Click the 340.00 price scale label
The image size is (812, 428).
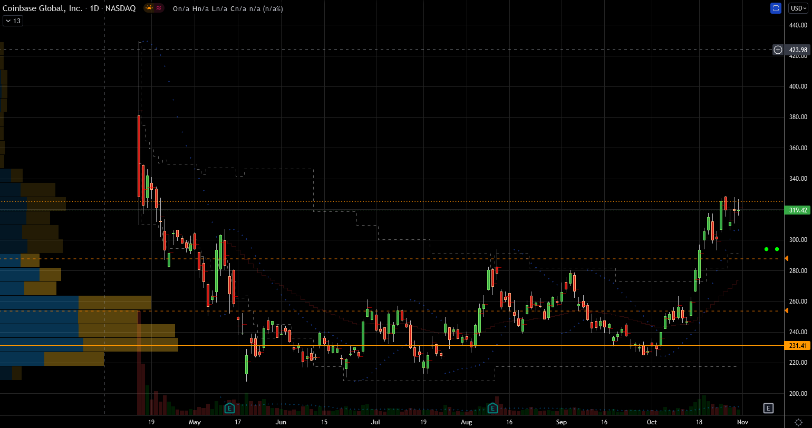pyautogui.click(x=798, y=178)
